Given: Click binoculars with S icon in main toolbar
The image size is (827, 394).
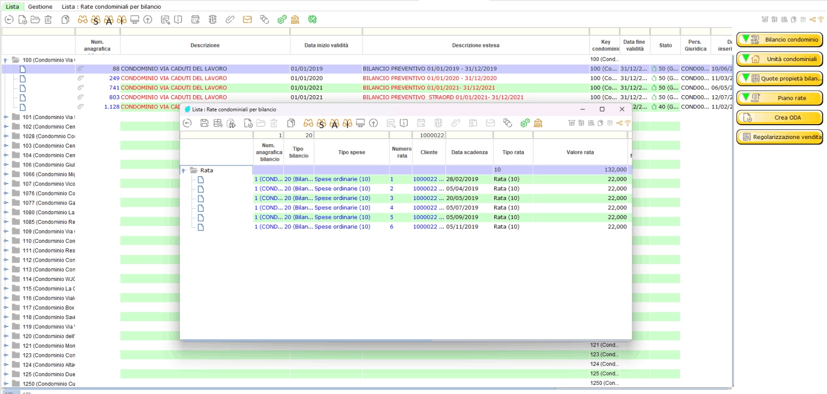Looking at the screenshot, I should click(96, 20).
